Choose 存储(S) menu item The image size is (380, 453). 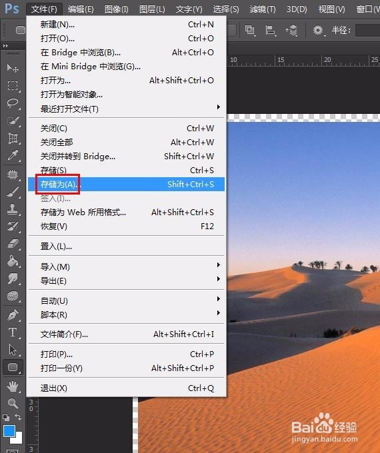[x=126, y=170]
